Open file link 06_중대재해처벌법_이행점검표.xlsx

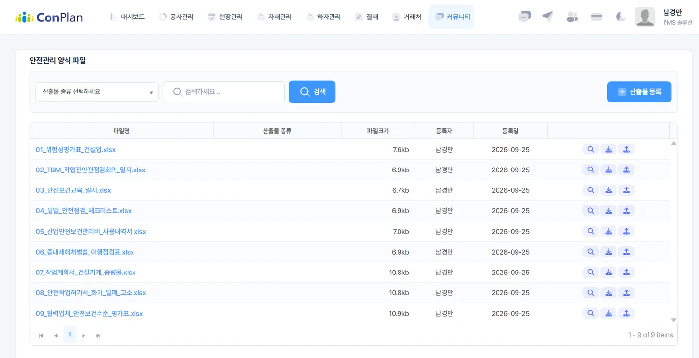point(85,252)
